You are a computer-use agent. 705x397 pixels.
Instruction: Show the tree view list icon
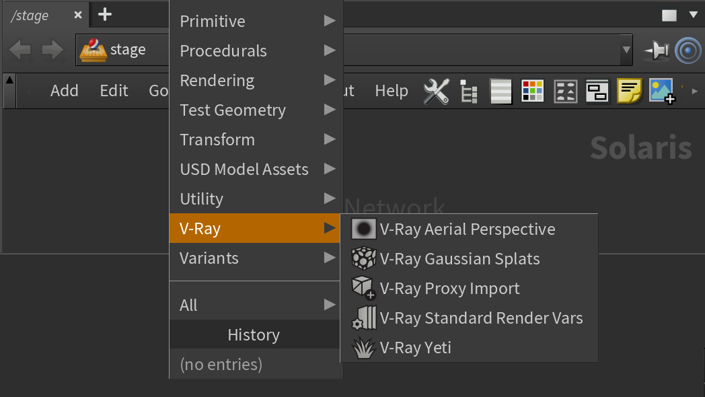(468, 92)
